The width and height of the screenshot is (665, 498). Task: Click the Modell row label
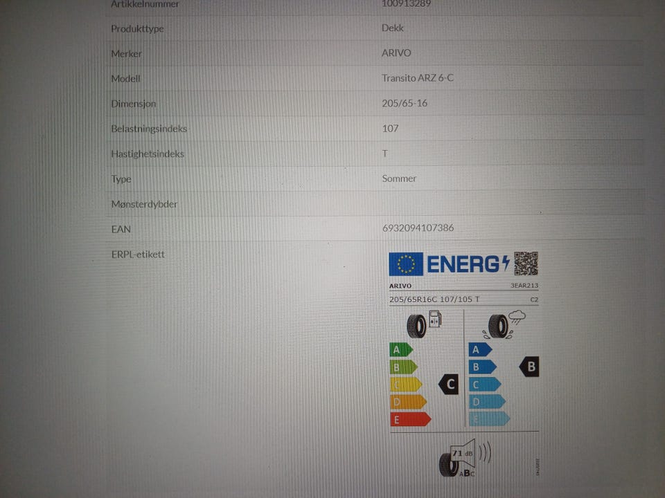(x=125, y=79)
